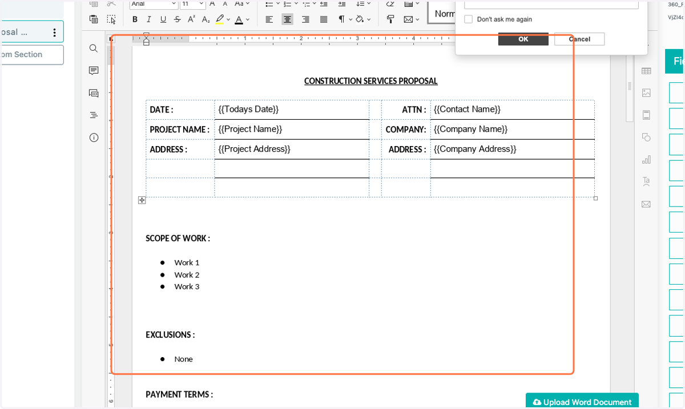Open font color dropdown arrow
685x409 pixels.
(248, 19)
